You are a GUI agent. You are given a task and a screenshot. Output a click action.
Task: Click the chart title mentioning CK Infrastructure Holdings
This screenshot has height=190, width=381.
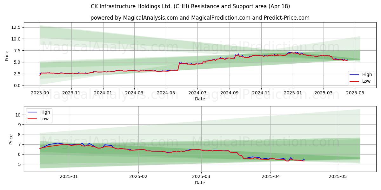190,6
